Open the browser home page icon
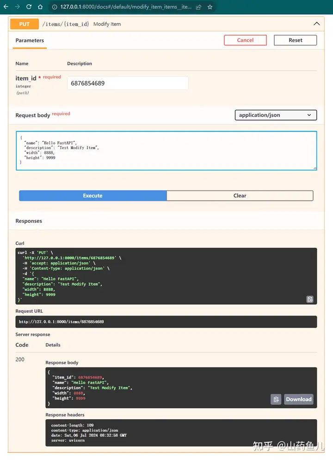 [x=40, y=7]
